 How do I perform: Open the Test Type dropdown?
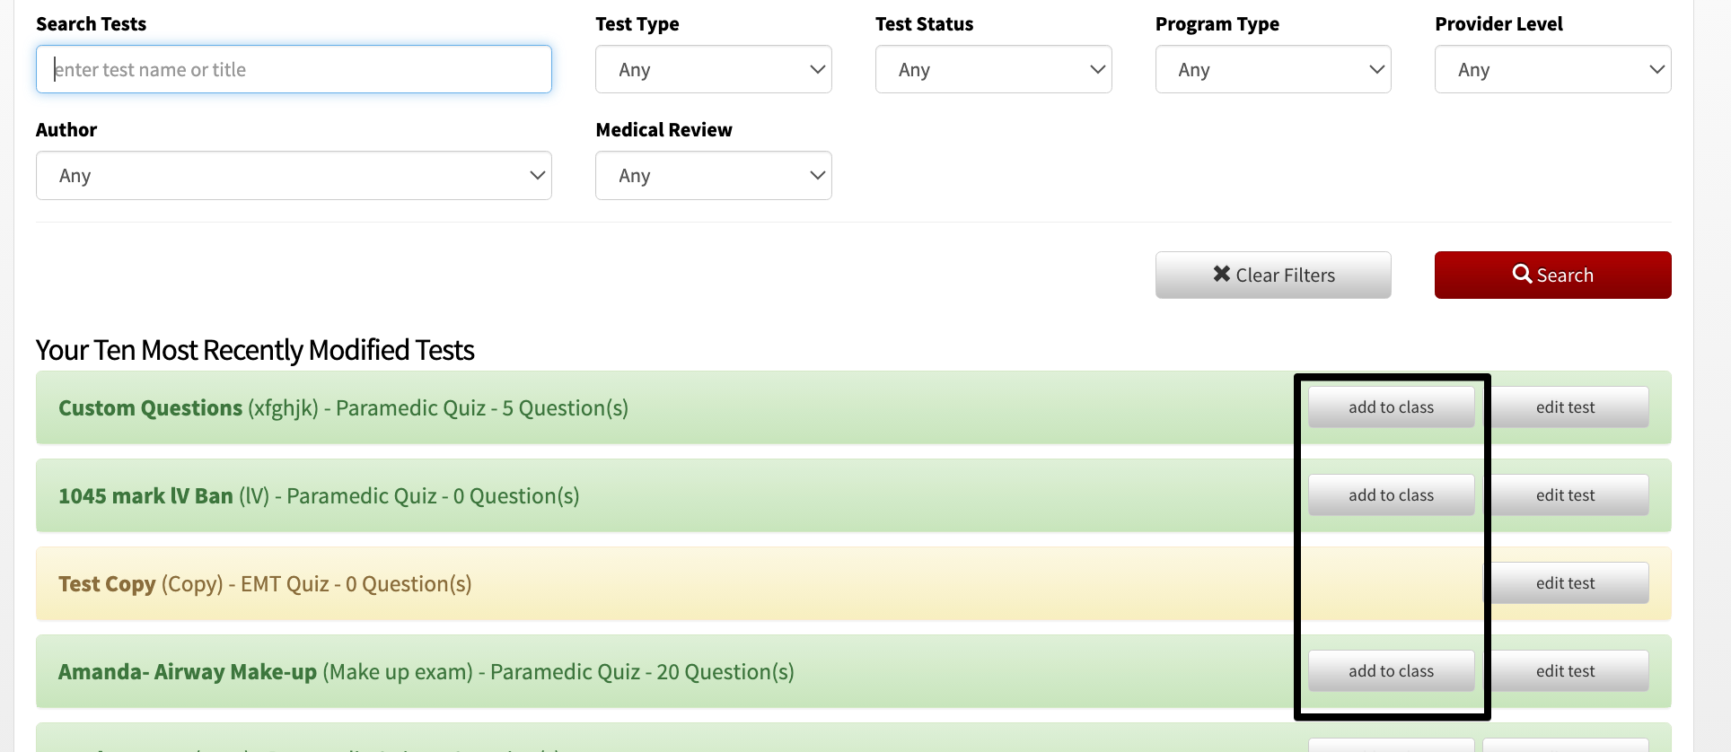click(714, 69)
